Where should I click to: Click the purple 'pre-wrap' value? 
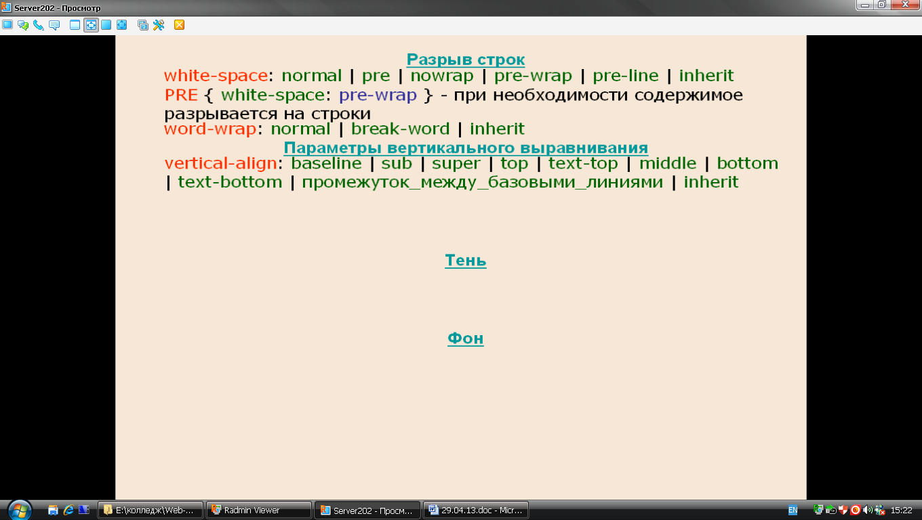pyautogui.click(x=378, y=95)
